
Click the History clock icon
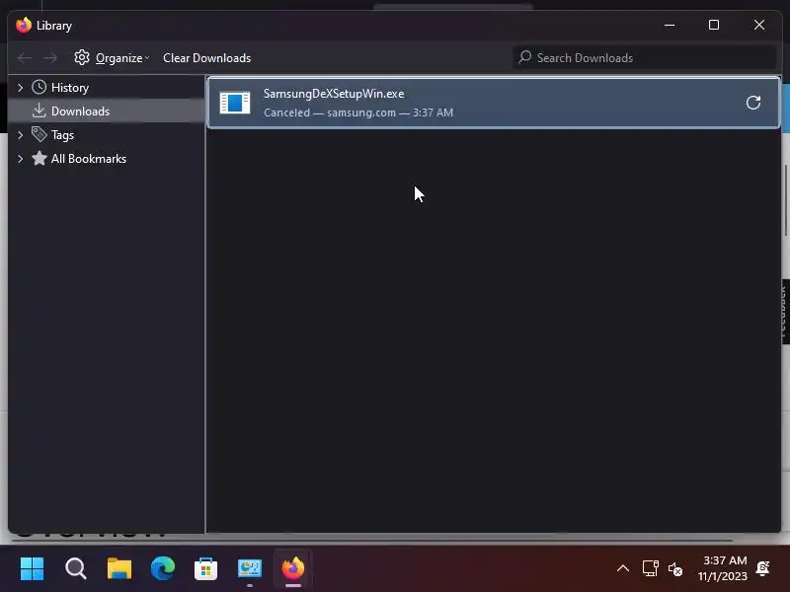(39, 87)
